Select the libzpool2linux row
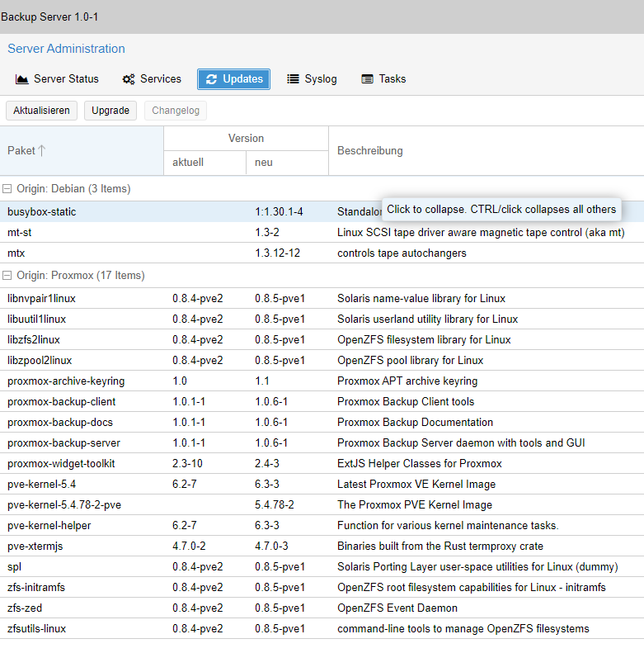 coord(322,361)
